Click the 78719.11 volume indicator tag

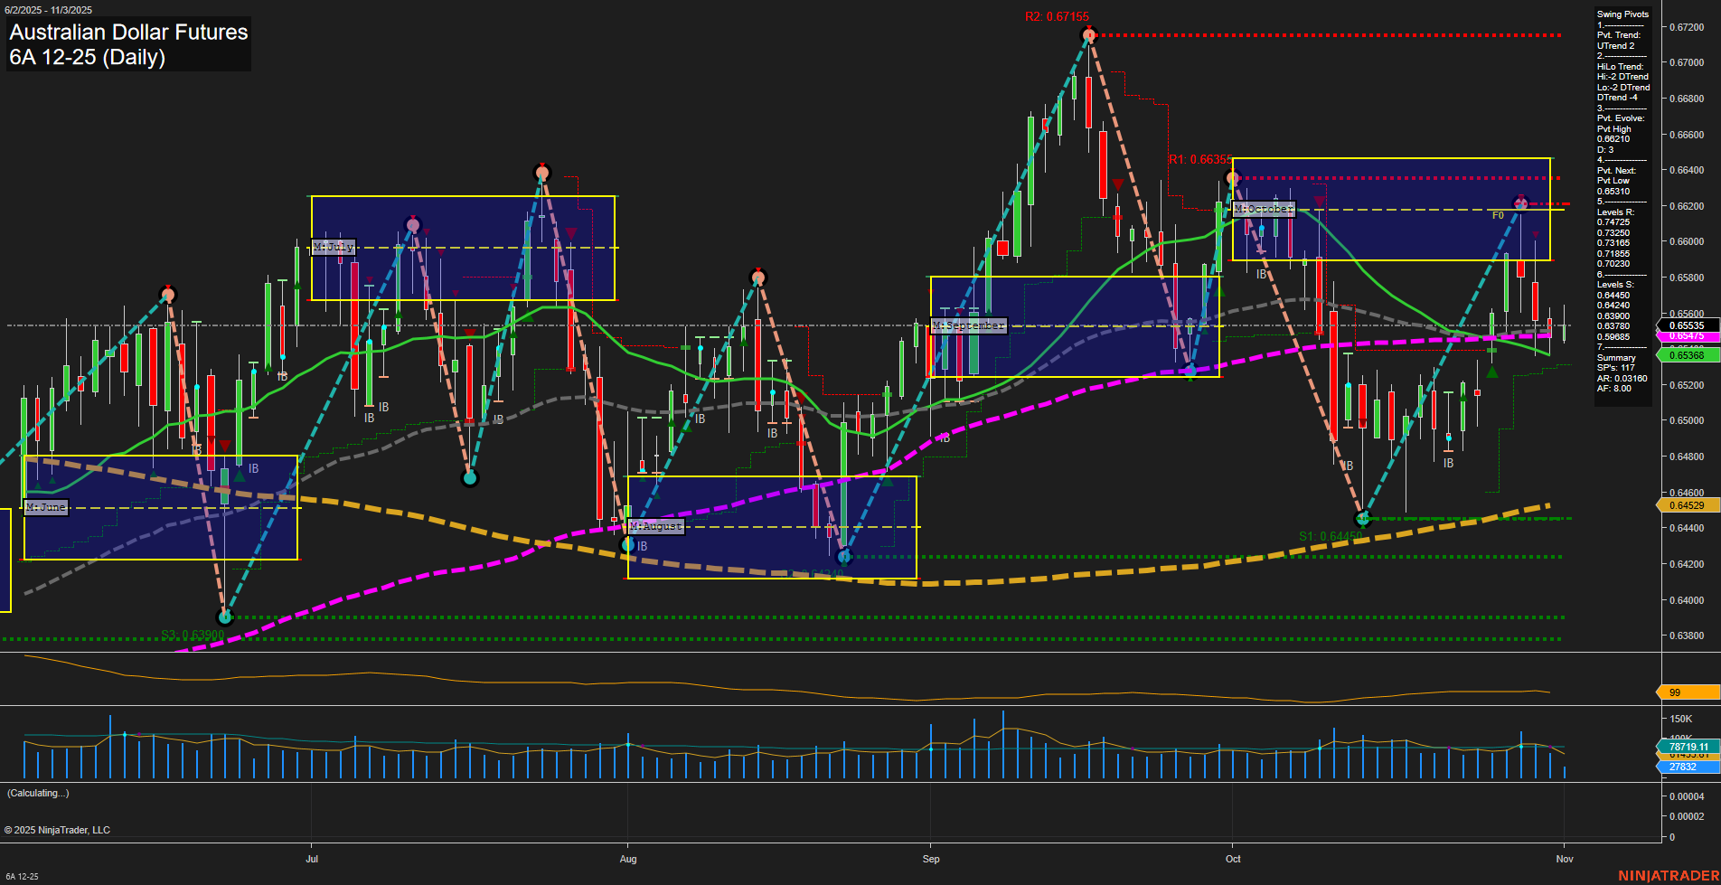coord(1688,747)
